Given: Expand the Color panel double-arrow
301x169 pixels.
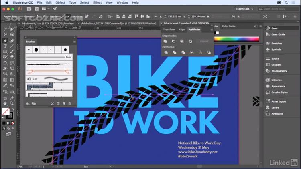Looking at the screenshot, I should coord(255,26).
